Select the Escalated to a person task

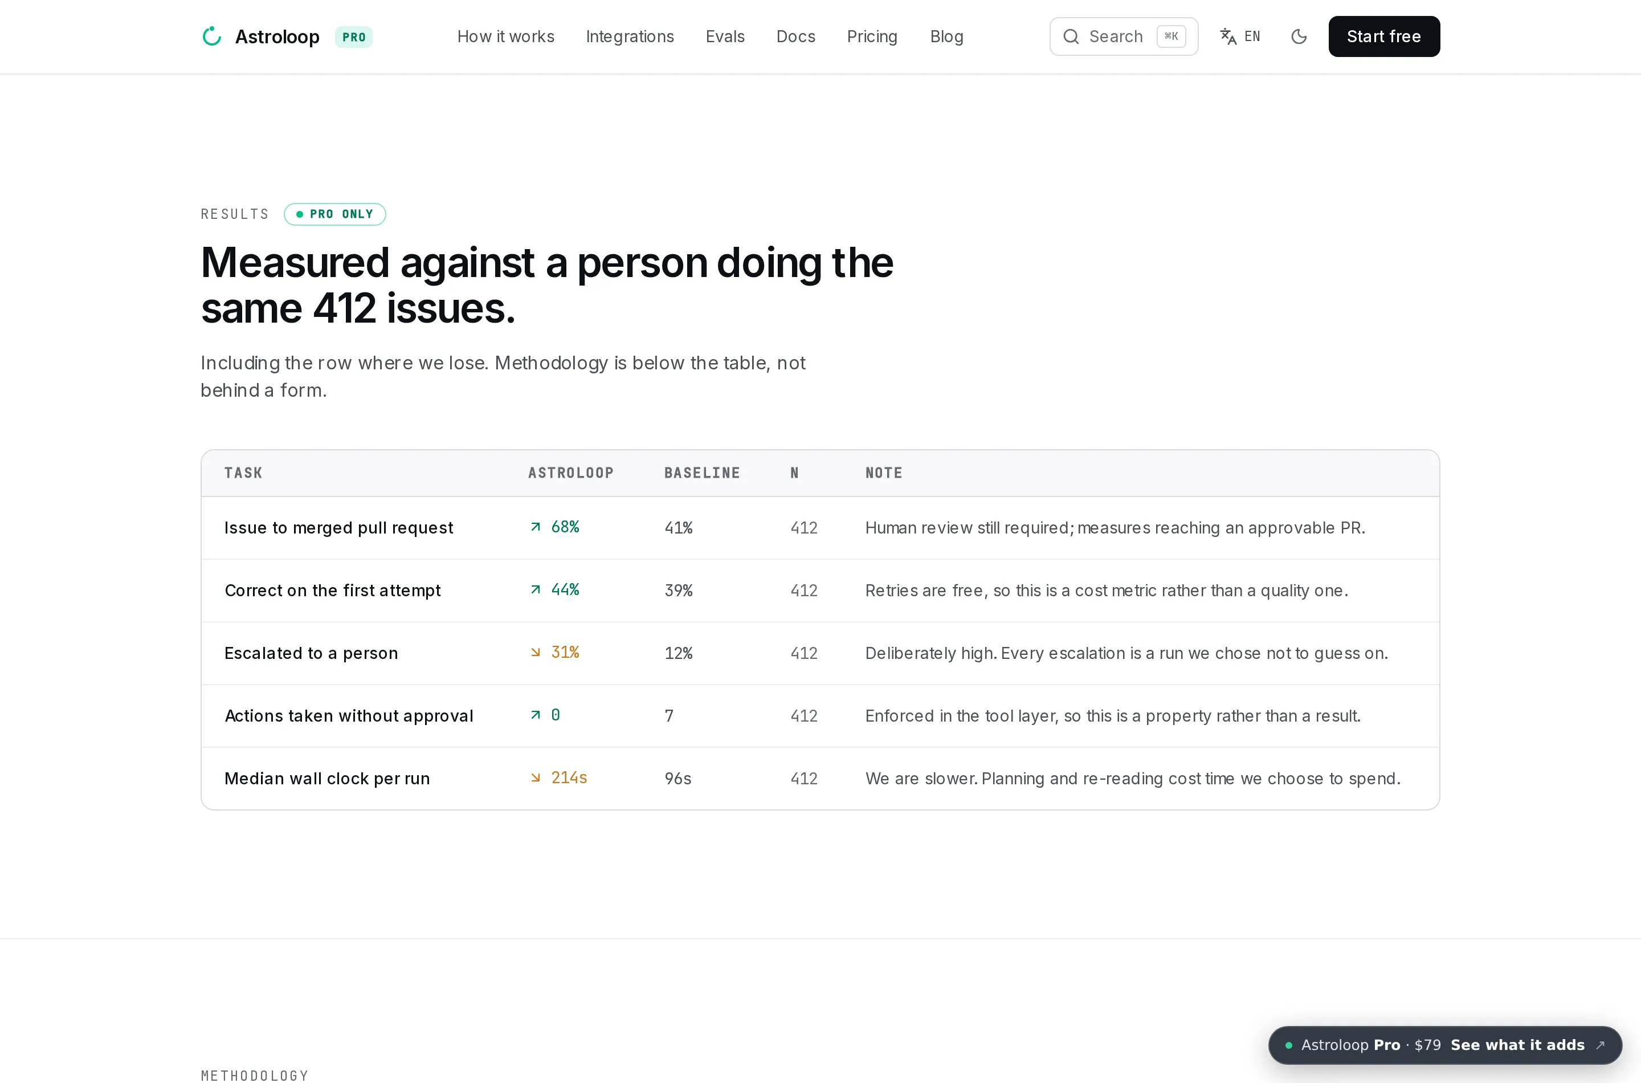(x=311, y=653)
